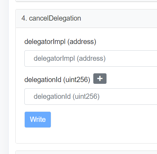Image resolution: width=157 pixels, height=154 pixels.
Task: Submit cancelDelegation with the blue Write button
Action: [x=38, y=119]
